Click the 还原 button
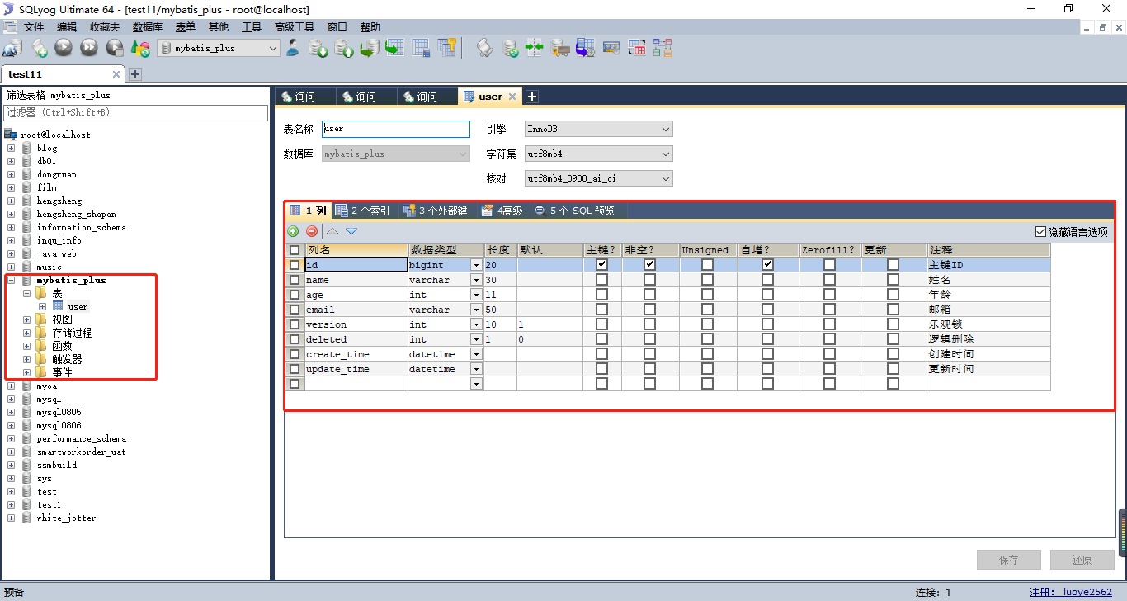The height and width of the screenshot is (601, 1127). (x=1082, y=559)
